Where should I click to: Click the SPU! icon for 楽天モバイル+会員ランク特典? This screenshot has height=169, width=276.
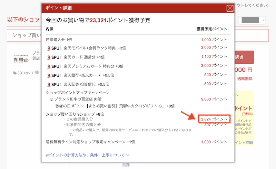[x=54, y=48]
